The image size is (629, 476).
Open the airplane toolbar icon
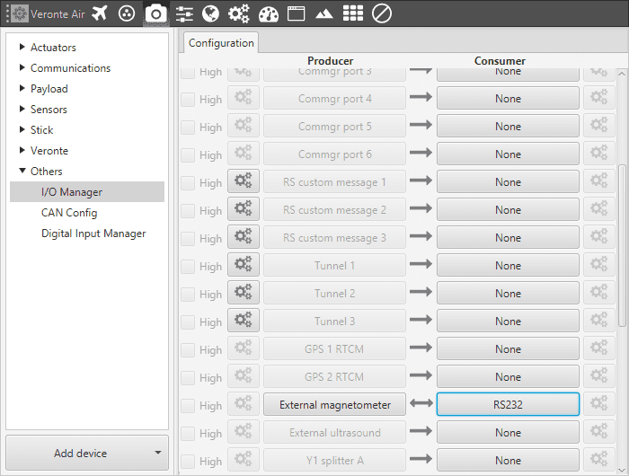click(99, 13)
